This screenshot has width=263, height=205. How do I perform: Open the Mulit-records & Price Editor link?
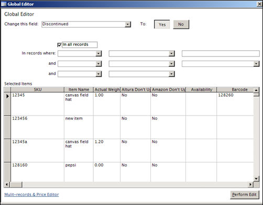(31, 195)
